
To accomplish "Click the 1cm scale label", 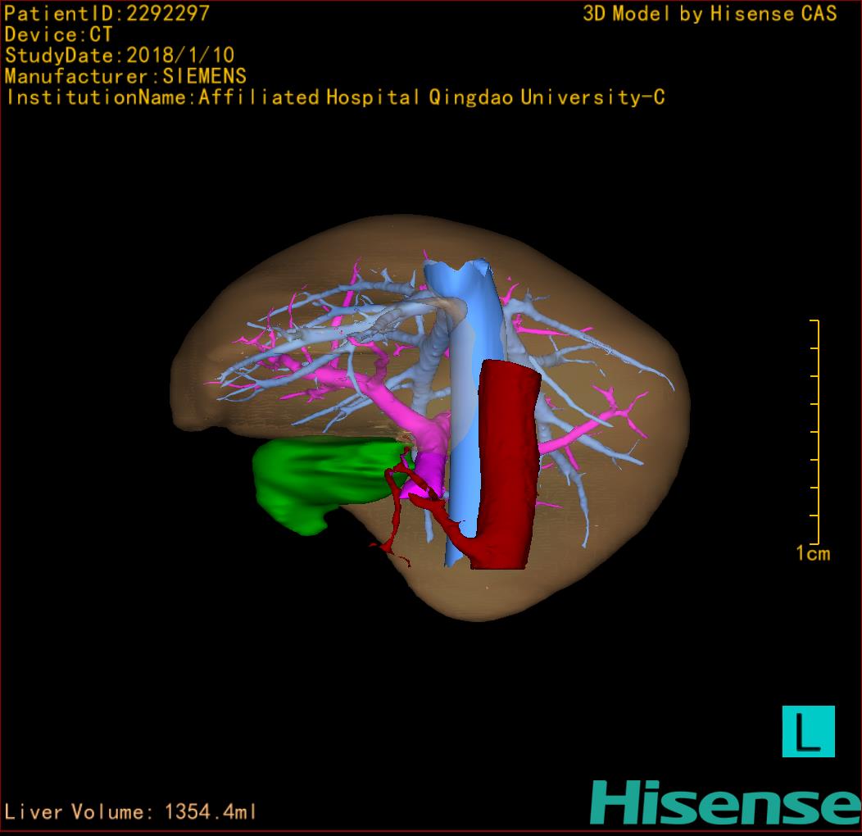I will tap(812, 554).
